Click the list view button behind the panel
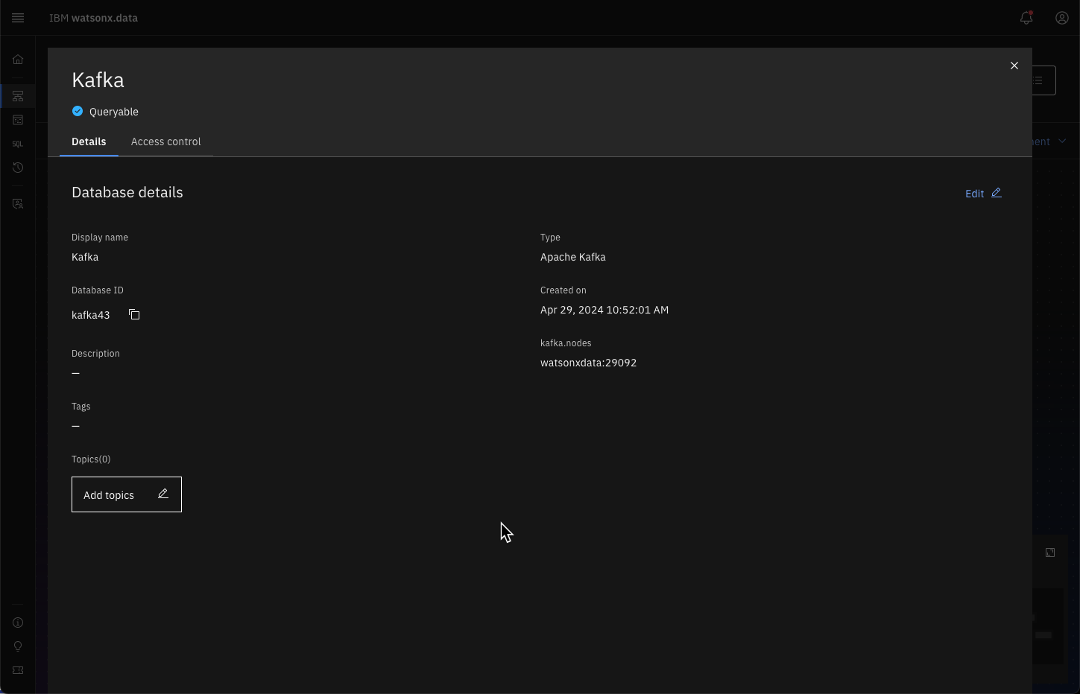This screenshot has width=1080, height=694. [1043, 80]
